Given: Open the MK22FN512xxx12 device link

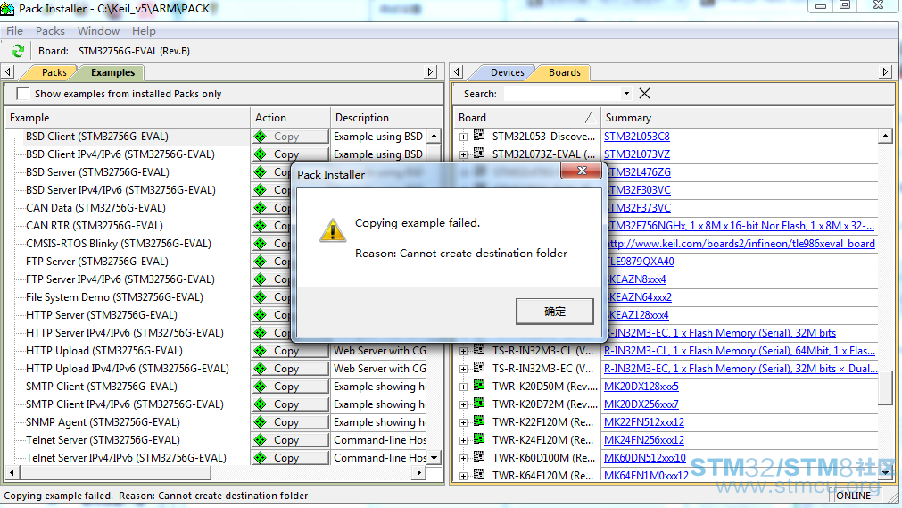Looking at the screenshot, I should pyautogui.click(x=643, y=422).
